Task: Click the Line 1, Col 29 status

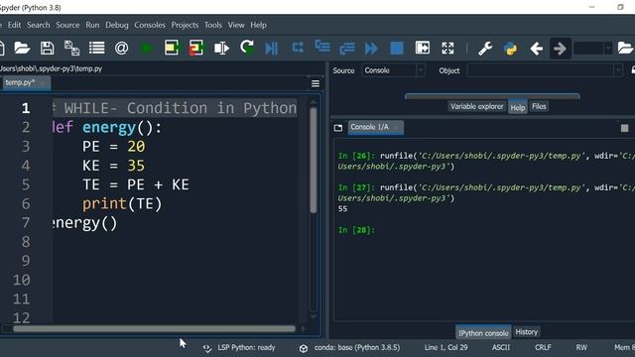Action: [x=445, y=348]
